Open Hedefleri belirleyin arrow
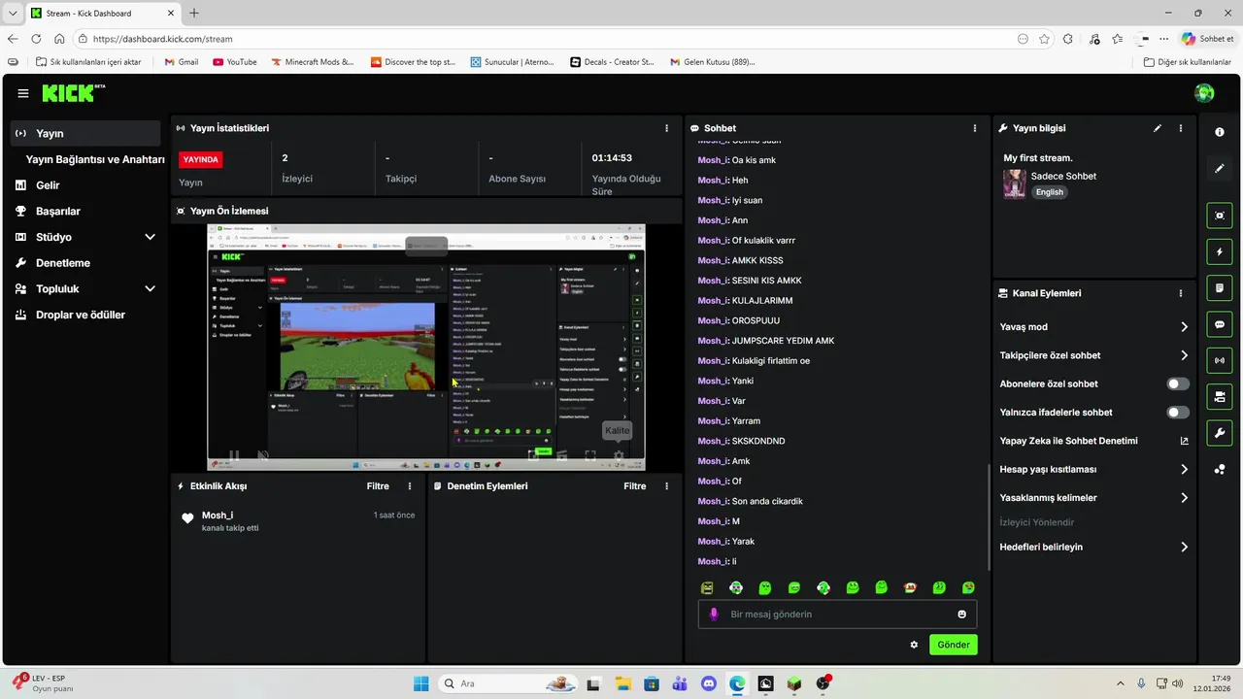Screen dimensions: 1243x699 1184,548
